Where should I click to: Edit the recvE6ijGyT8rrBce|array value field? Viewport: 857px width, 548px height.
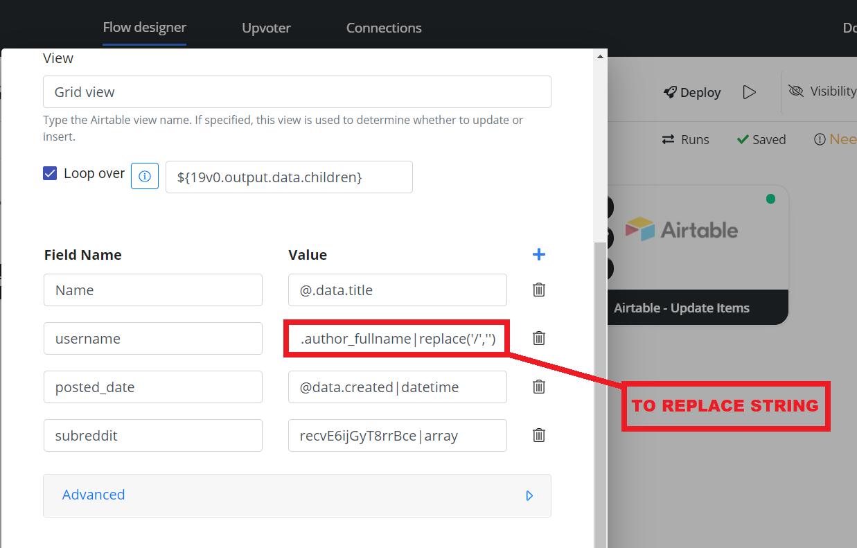[398, 435]
